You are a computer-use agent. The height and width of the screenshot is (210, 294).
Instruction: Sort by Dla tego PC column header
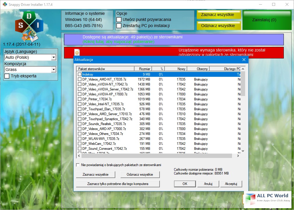[225, 69]
